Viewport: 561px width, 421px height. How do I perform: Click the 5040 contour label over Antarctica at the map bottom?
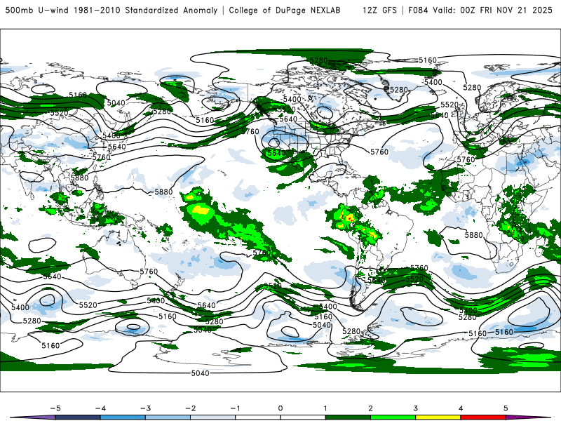200,373
